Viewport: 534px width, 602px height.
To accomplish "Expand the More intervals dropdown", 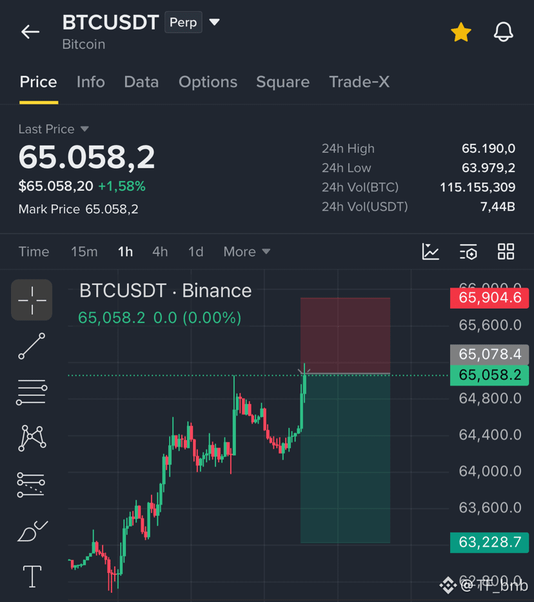I will (x=246, y=252).
